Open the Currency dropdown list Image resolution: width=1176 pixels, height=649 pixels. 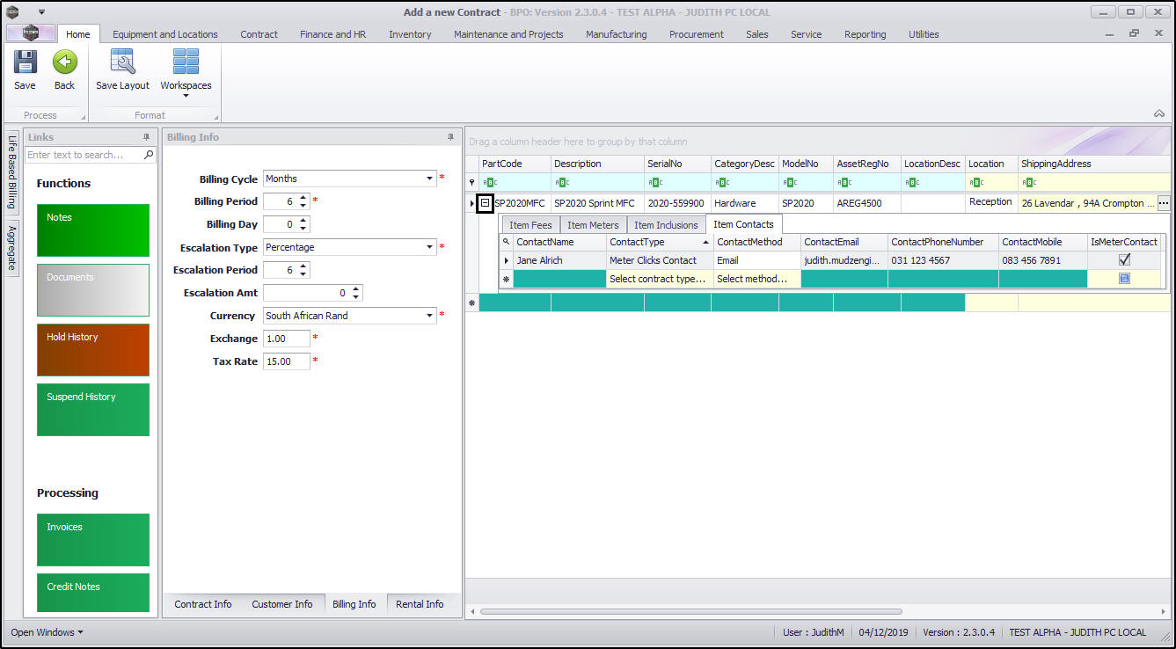pos(430,316)
